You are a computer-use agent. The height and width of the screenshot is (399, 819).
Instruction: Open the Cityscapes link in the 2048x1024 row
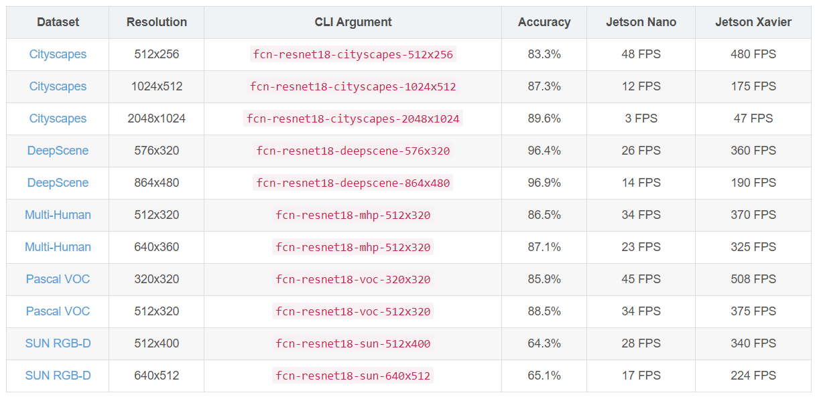point(58,118)
